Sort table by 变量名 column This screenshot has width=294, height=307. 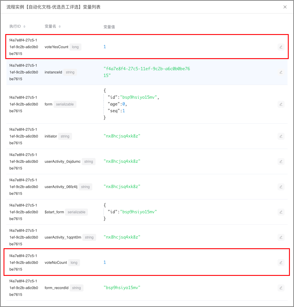pyautogui.click(x=60, y=26)
